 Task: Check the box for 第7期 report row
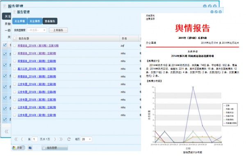coord(15,69)
